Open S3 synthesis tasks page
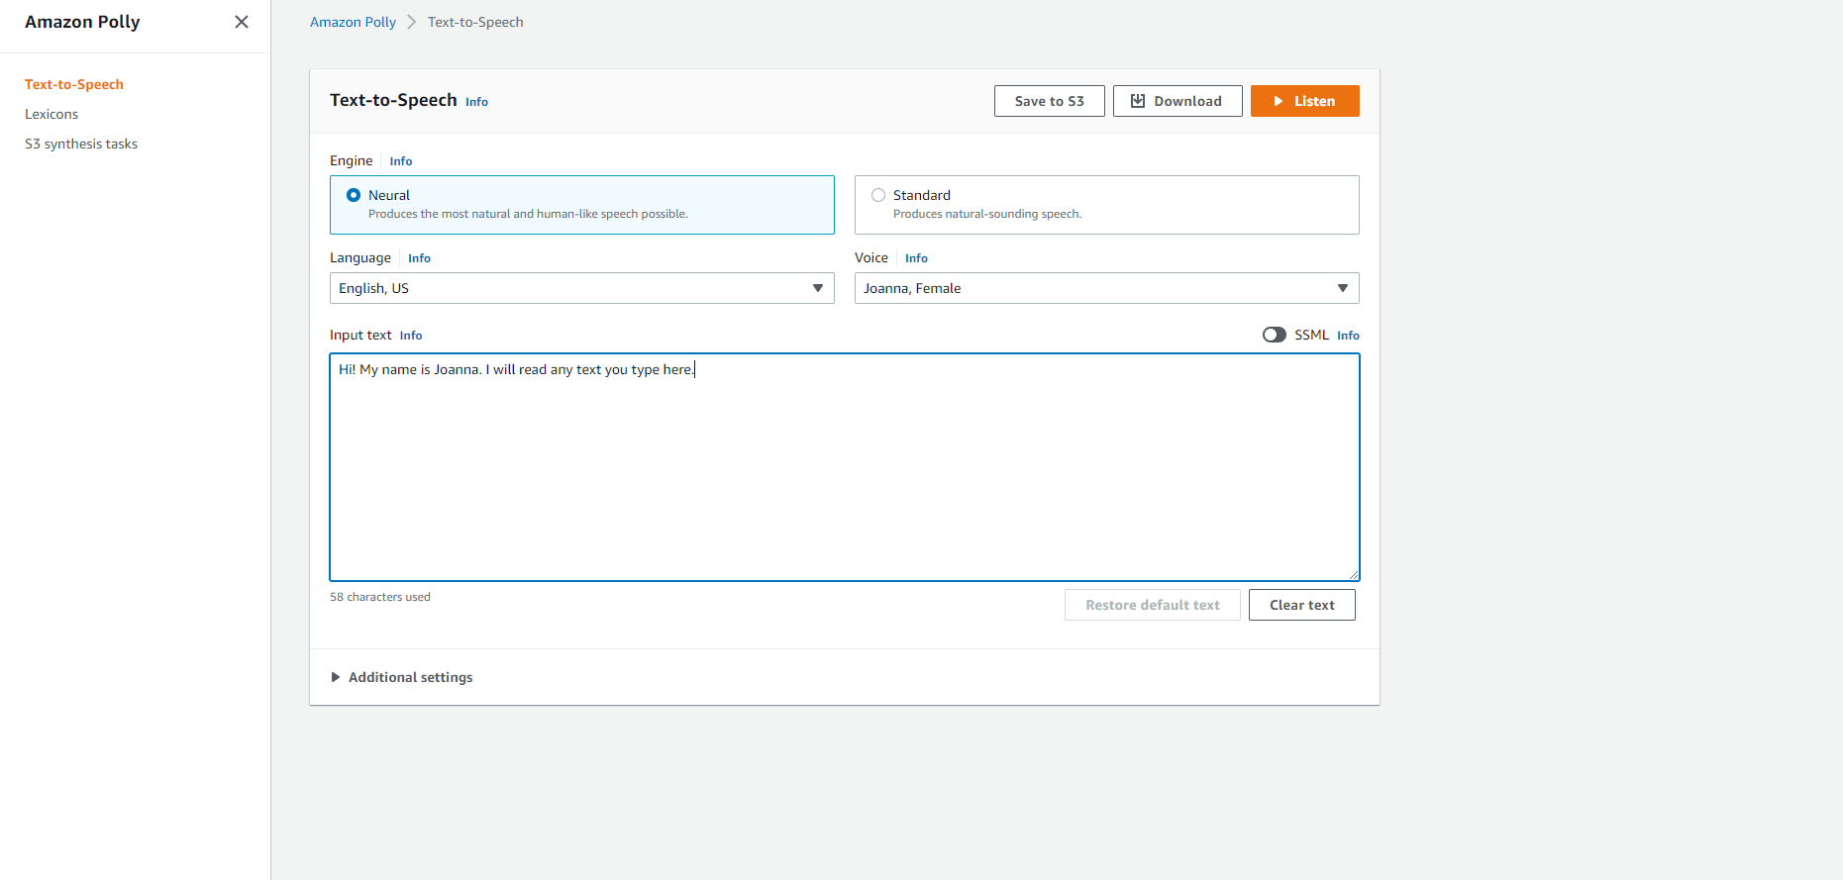Image resolution: width=1843 pixels, height=880 pixels. coord(81,145)
